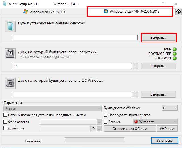The height and width of the screenshot is (148, 182).
Task: Enable Режим checkbox
Action: click(x=106, y=122)
